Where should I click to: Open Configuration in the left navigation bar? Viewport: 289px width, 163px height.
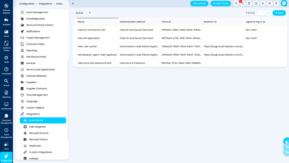(x=6, y=157)
